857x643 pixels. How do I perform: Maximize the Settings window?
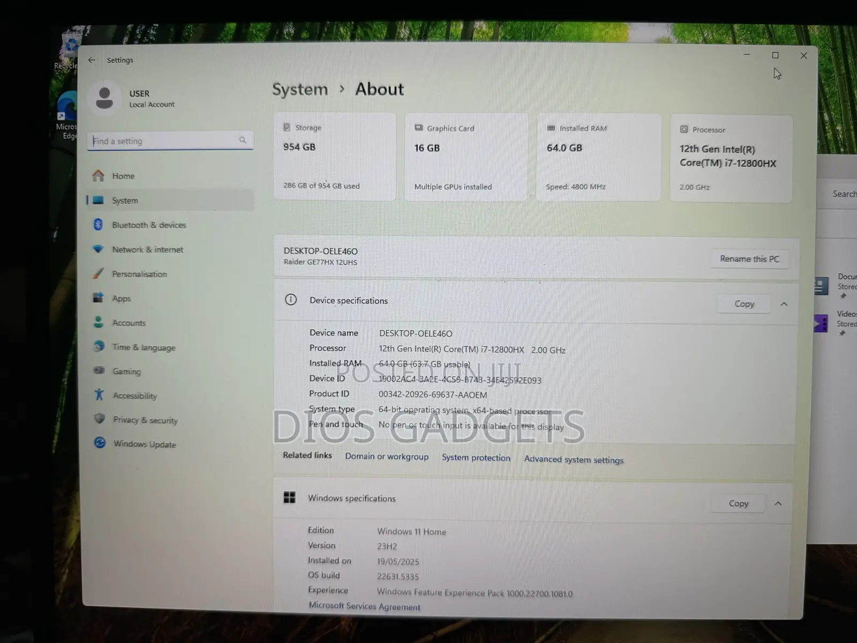(x=775, y=55)
